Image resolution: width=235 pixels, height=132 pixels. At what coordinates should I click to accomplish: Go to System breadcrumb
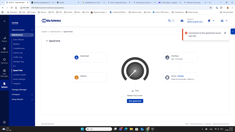click(x=44, y=32)
